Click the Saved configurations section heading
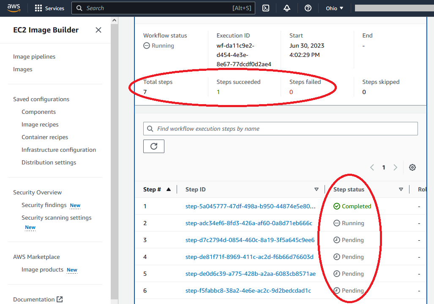This screenshot has width=434, height=304. point(41,99)
